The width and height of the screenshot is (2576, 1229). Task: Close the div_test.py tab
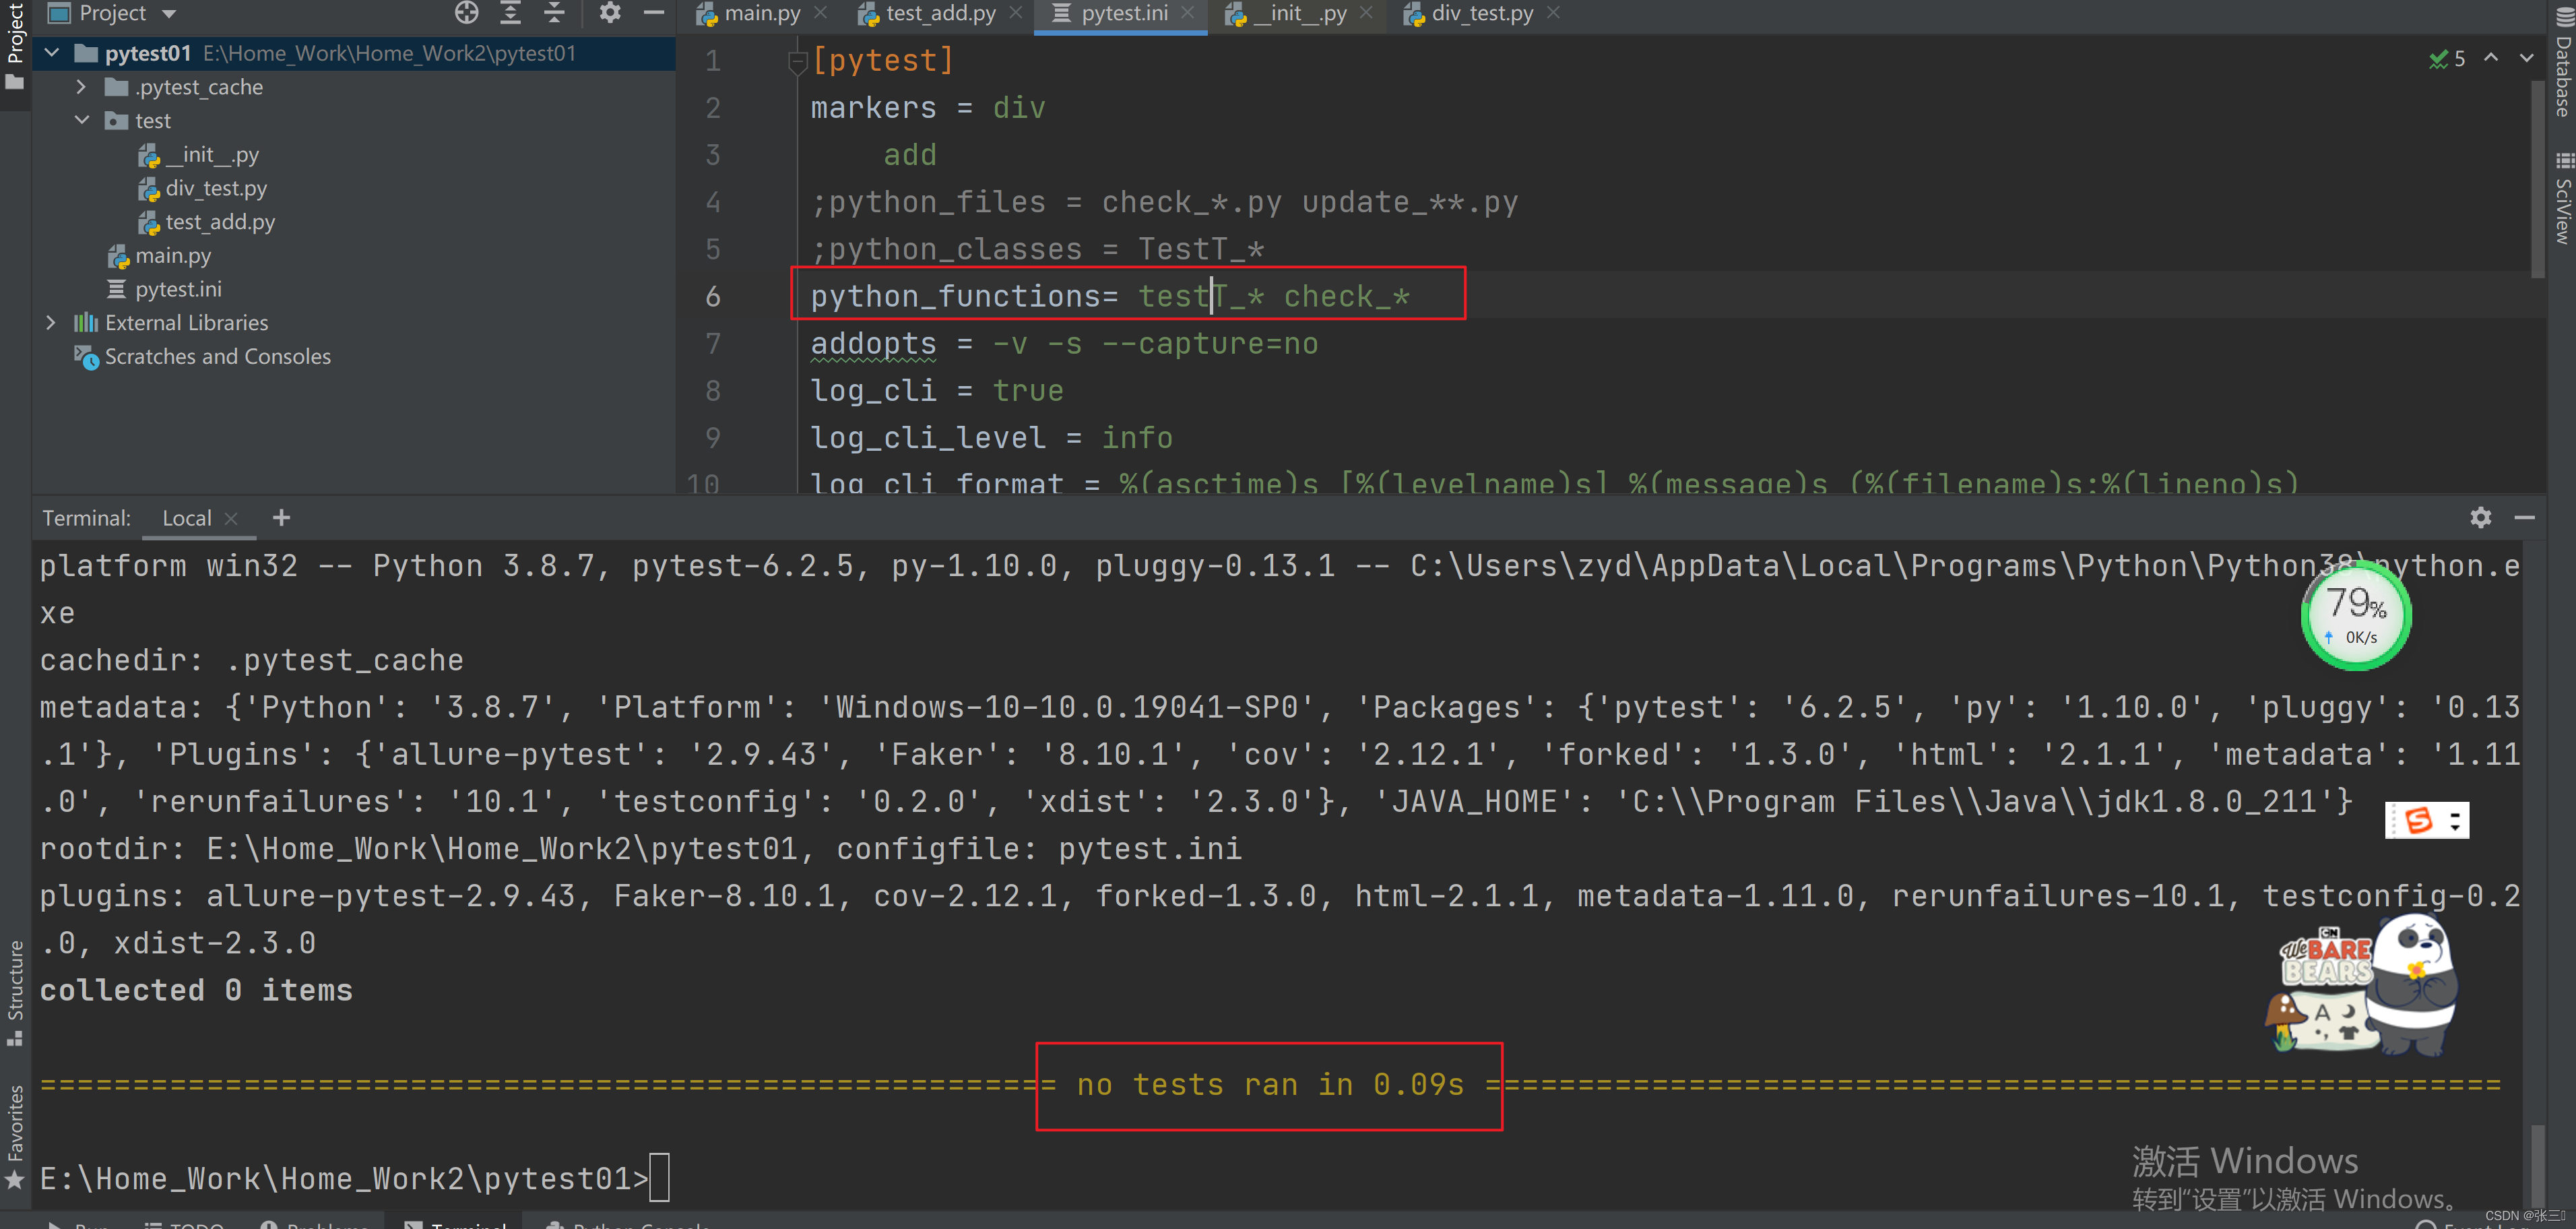point(1553,13)
